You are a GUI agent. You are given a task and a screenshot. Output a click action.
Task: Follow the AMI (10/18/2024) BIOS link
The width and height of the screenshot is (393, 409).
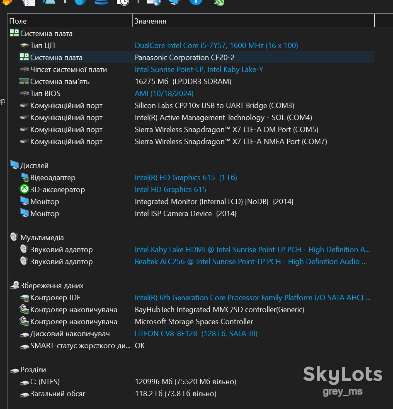pyautogui.click(x=164, y=94)
